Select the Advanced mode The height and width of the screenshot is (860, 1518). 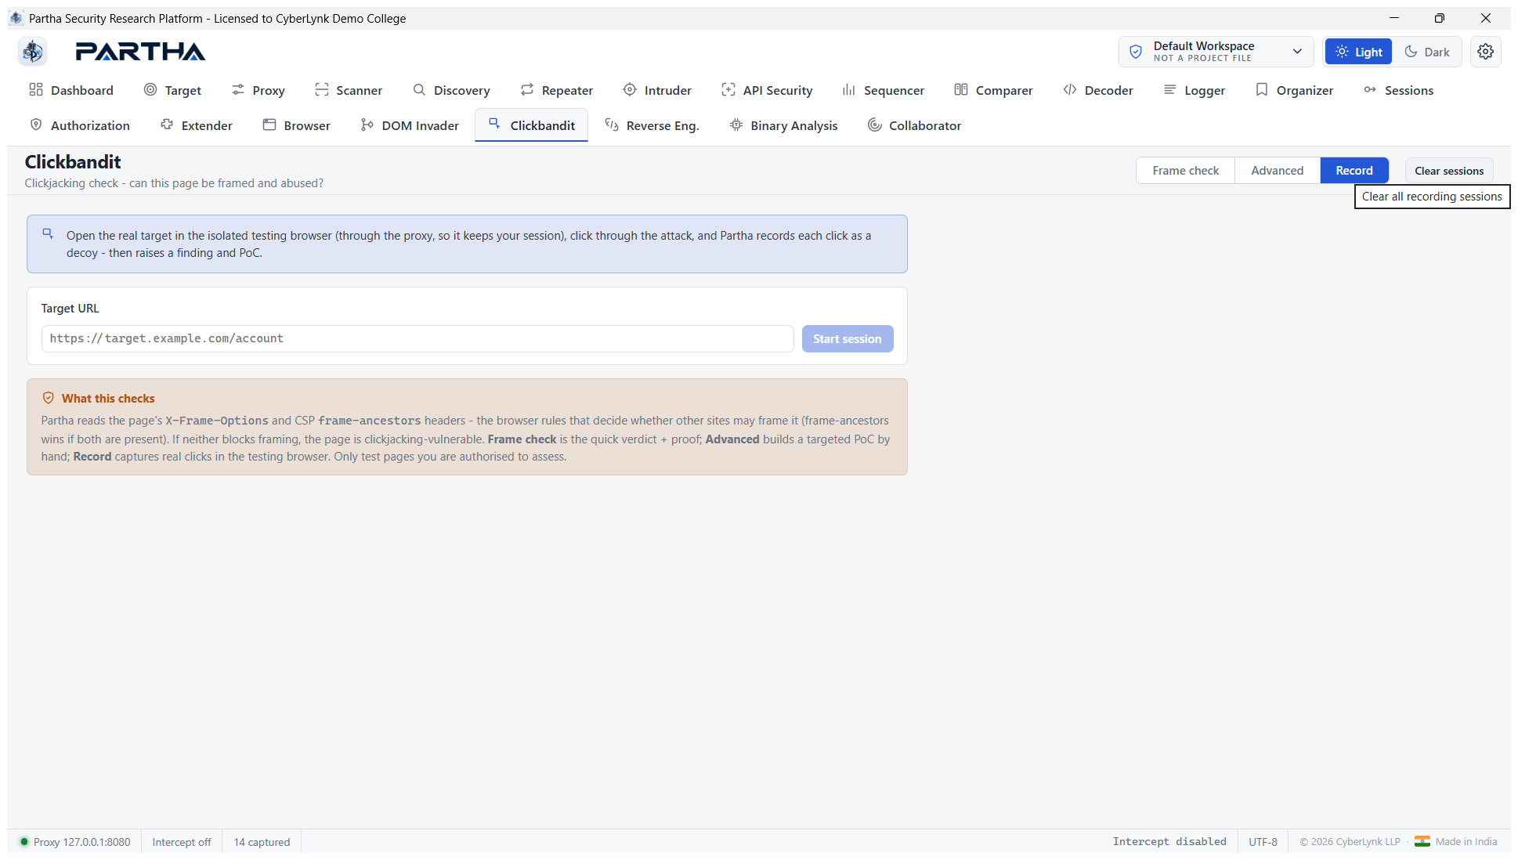[1277, 171]
